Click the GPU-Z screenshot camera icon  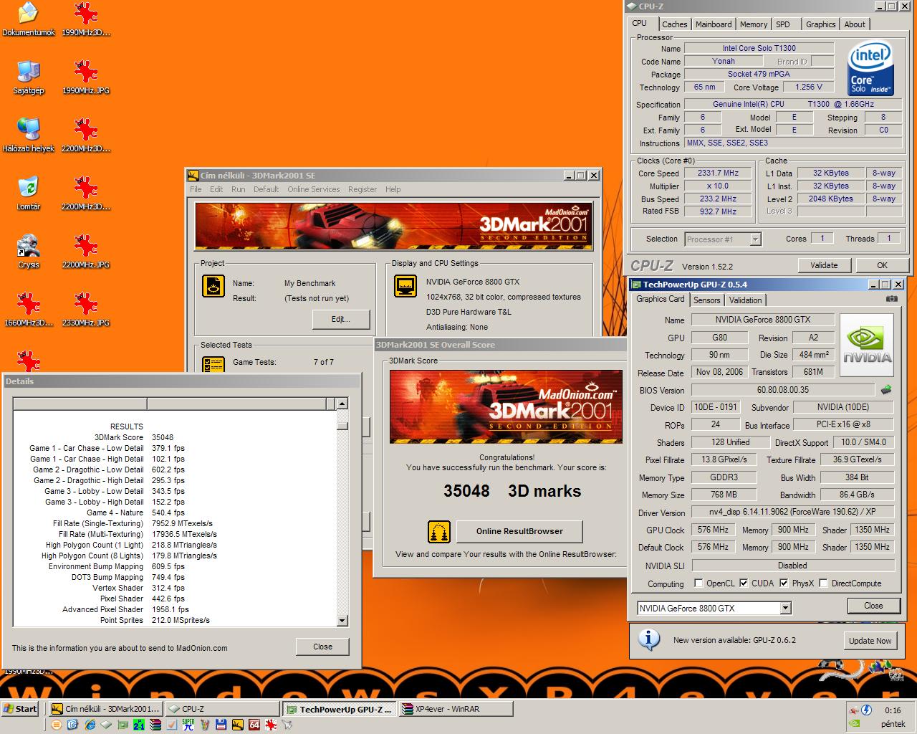(891, 299)
